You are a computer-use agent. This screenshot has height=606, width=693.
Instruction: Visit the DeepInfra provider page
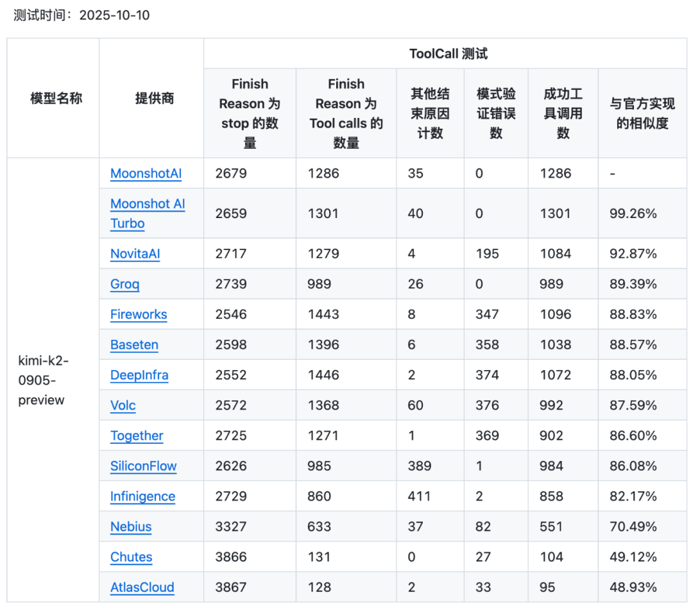(139, 375)
